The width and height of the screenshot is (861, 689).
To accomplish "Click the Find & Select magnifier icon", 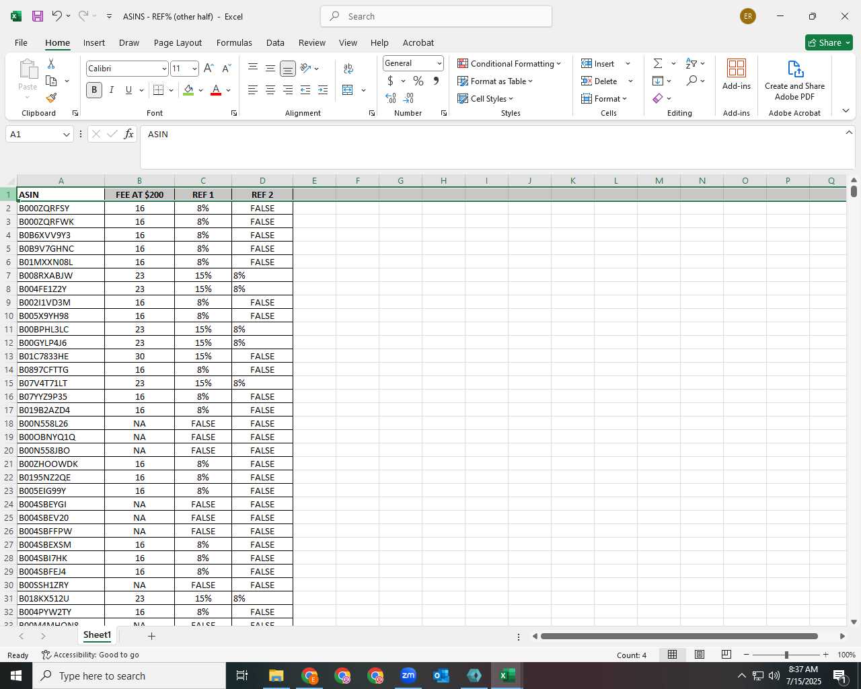I will click(691, 81).
